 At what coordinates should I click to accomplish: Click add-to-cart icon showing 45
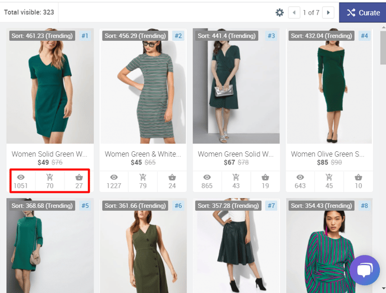pyautogui.click(x=329, y=177)
